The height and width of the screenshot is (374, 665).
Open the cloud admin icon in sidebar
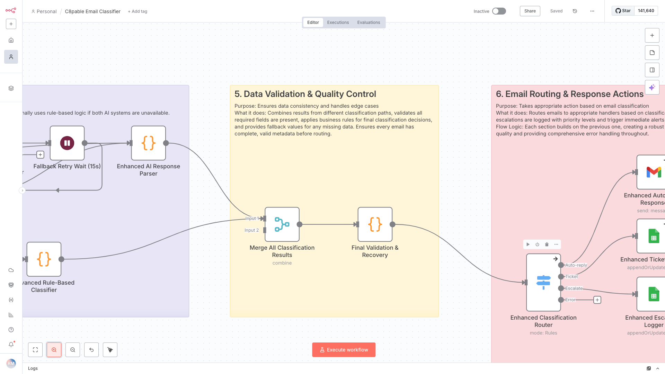point(11,270)
